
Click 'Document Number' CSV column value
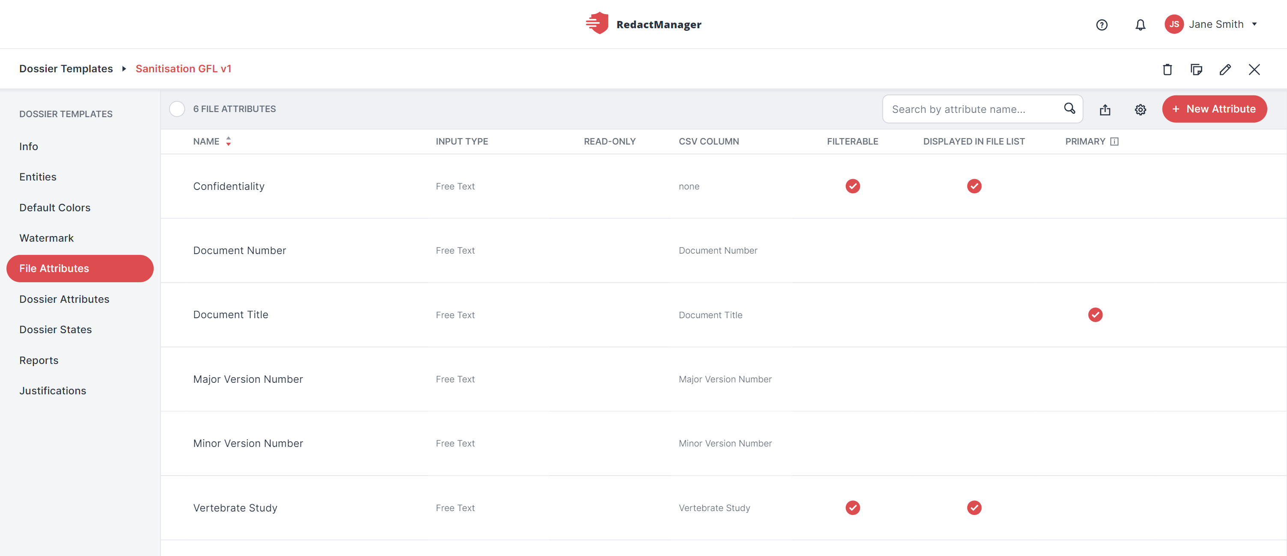(717, 251)
